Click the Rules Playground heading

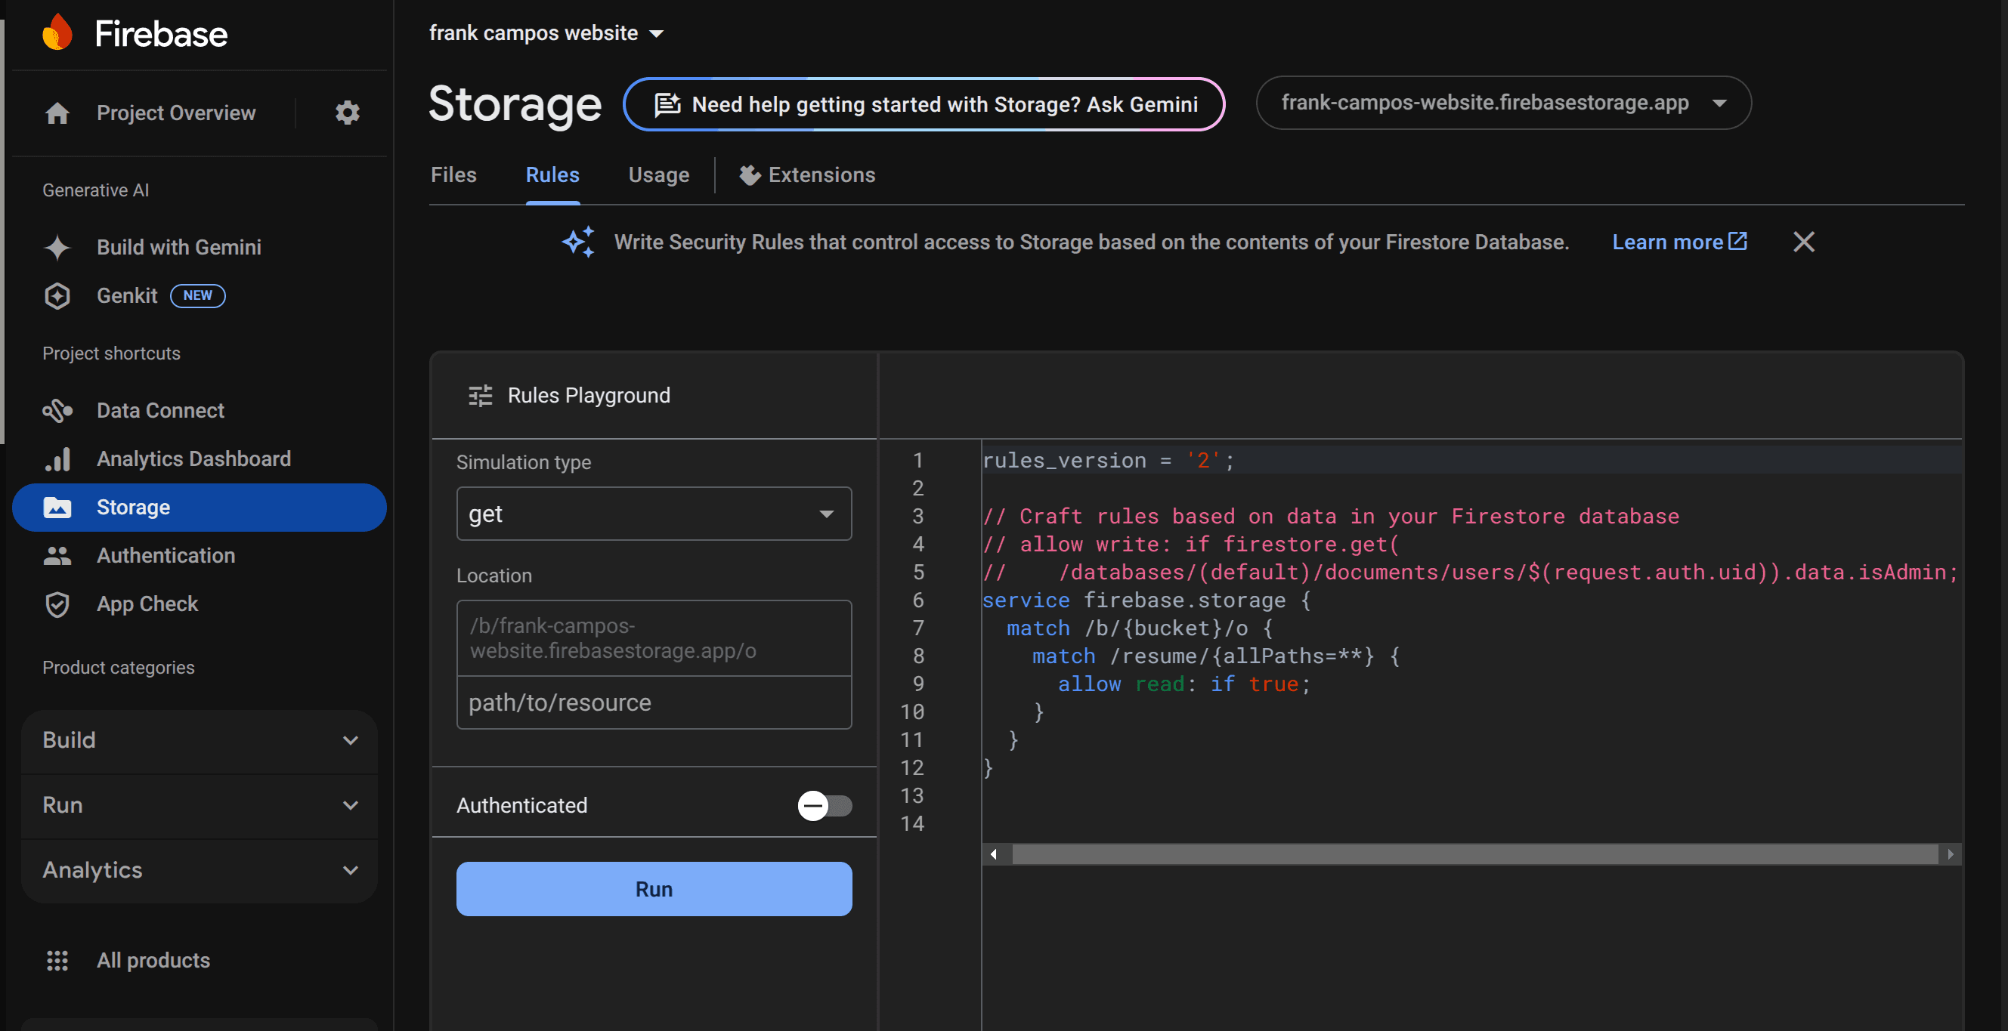click(589, 396)
